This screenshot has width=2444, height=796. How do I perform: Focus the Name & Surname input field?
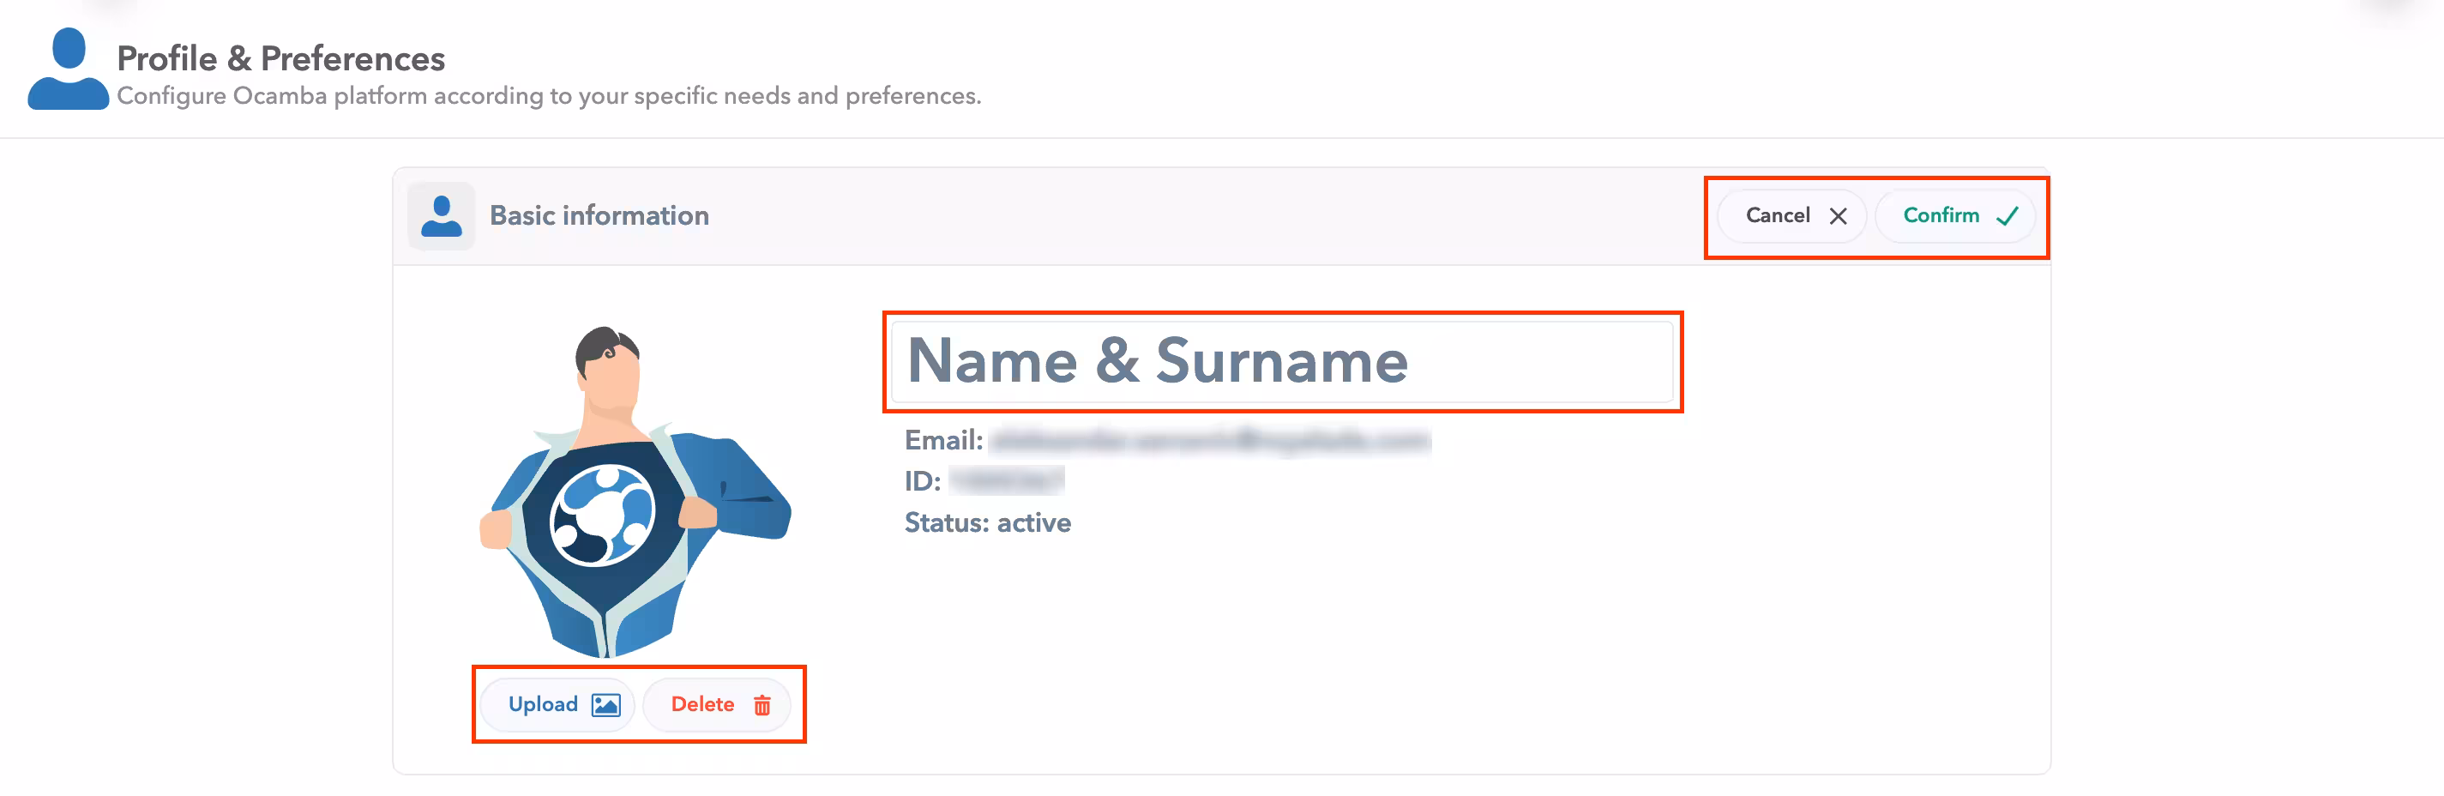1281,361
